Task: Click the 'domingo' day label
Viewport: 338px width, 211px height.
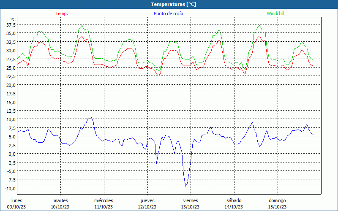Action: coord(277,200)
